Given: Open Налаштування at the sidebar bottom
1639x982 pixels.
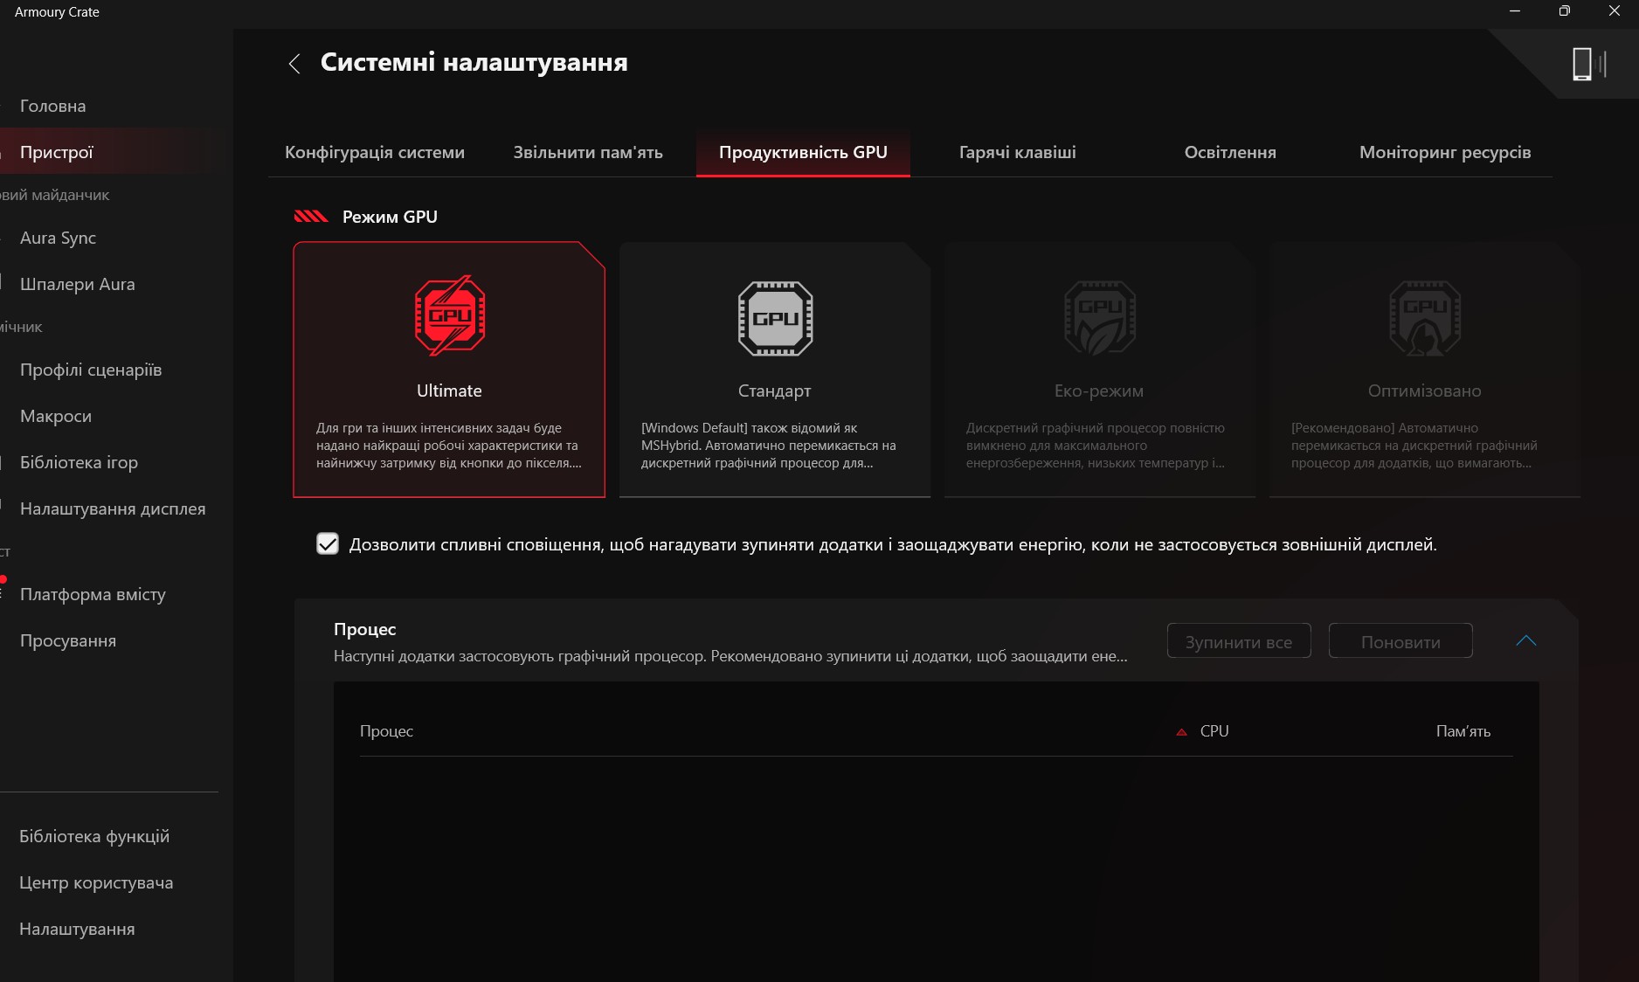Looking at the screenshot, I should pyautogui.click(x=77, y=929).
